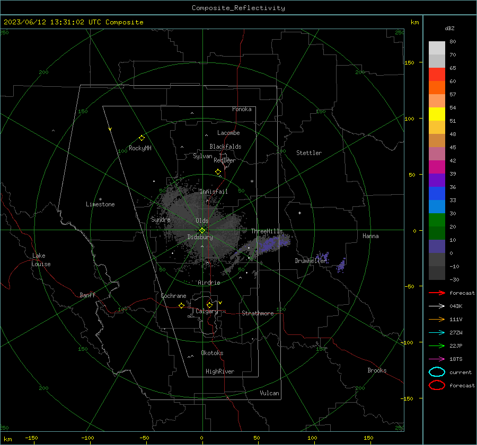Click the Ponoka city label

pos(242,109)
